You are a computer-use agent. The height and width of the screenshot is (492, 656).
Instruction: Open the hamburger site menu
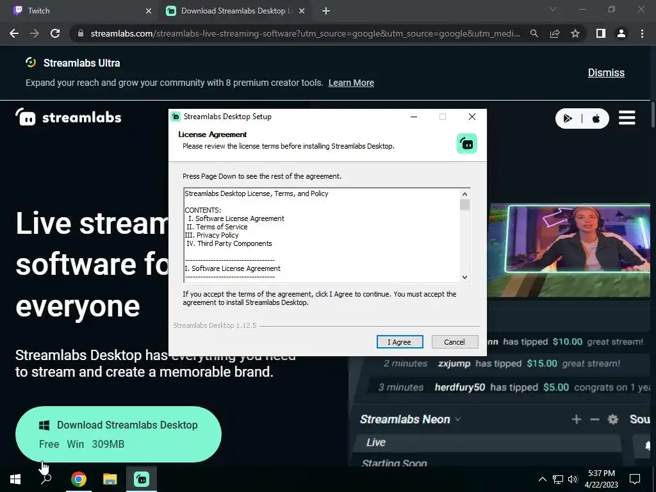click(627, 118)
